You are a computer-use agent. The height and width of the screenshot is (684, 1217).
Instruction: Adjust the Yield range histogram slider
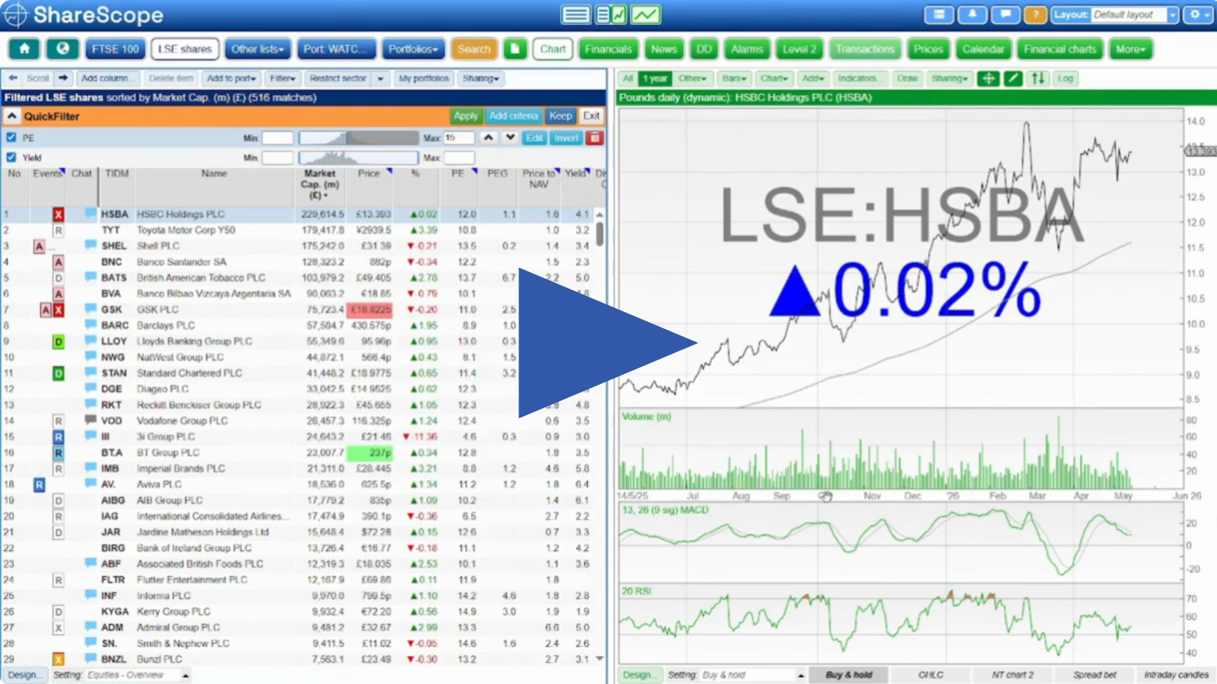click(x=359, y=157)
